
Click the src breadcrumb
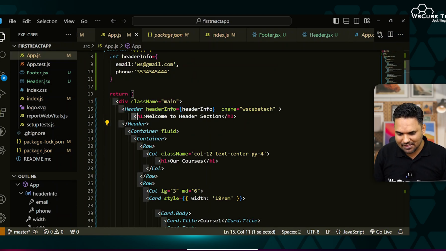coord(86,46)
